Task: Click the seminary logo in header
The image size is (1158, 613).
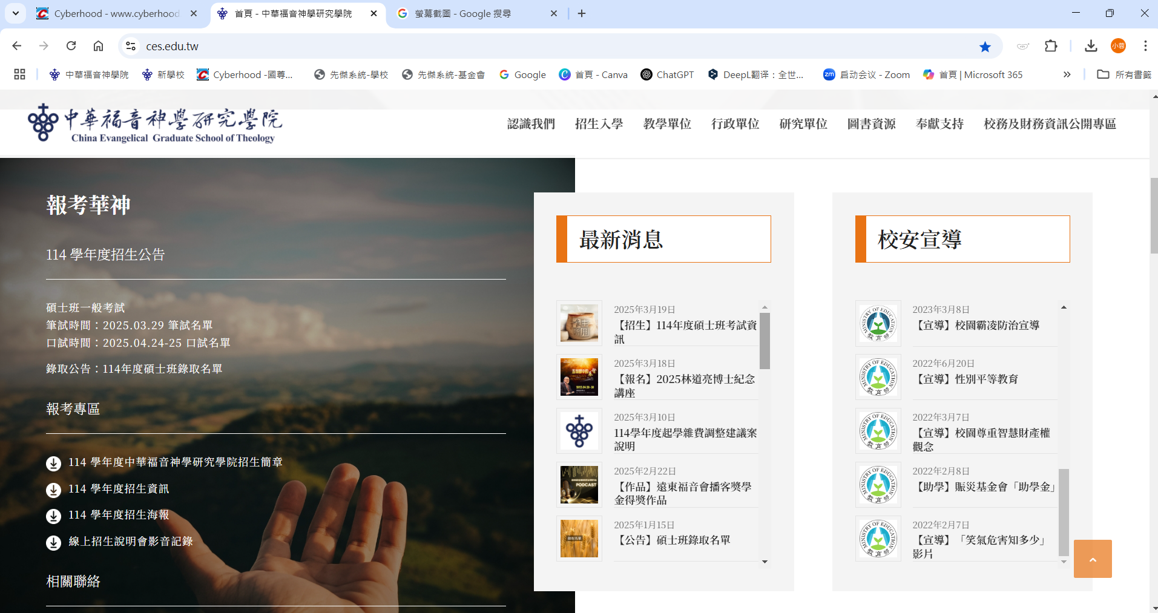Action: 155,123
